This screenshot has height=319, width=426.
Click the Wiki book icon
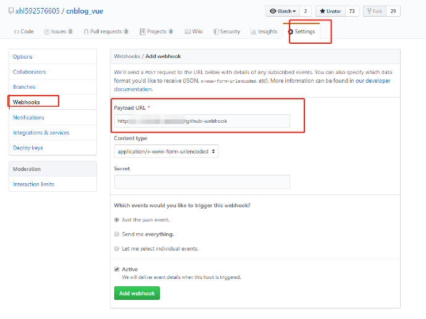click(187, 31)
